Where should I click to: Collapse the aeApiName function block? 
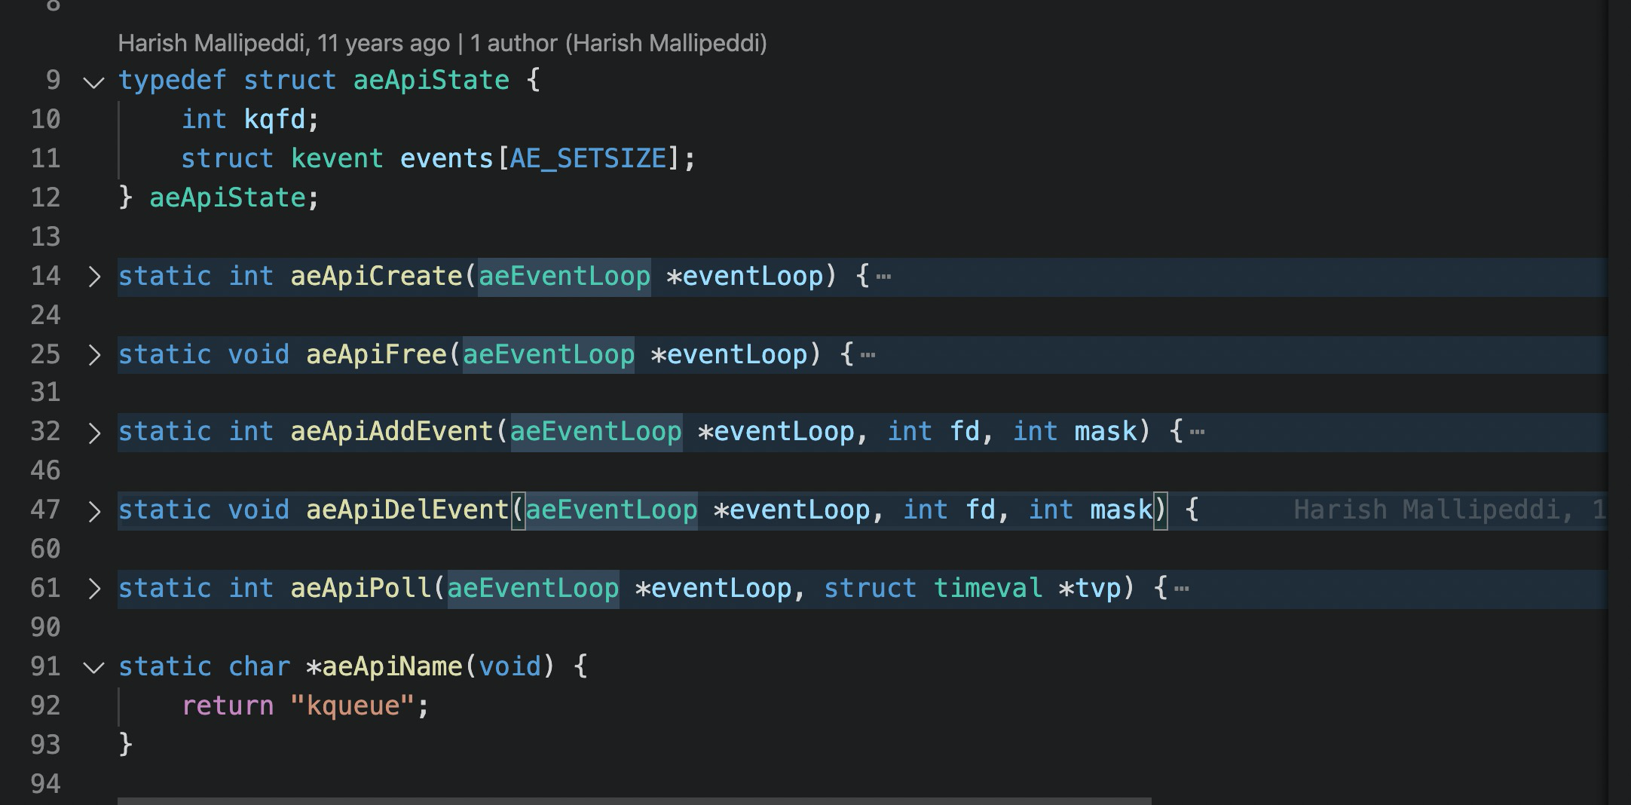93,667
